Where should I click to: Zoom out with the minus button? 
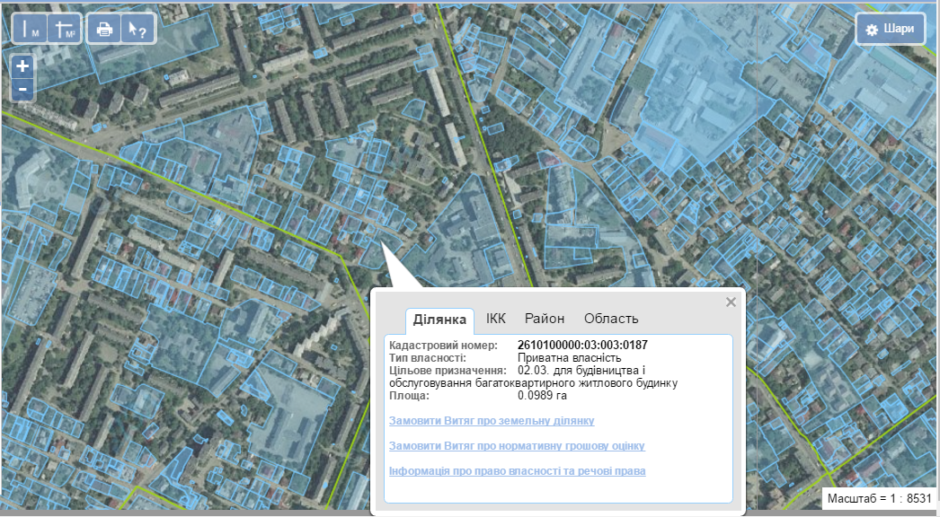[x=22, y=89]
